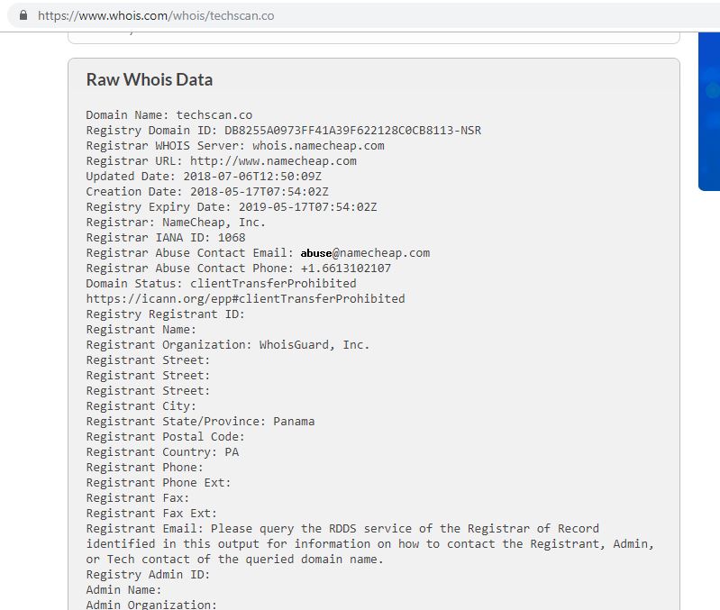Click the Creation Date 2018-05-17 line

click(x=207, y=191)
